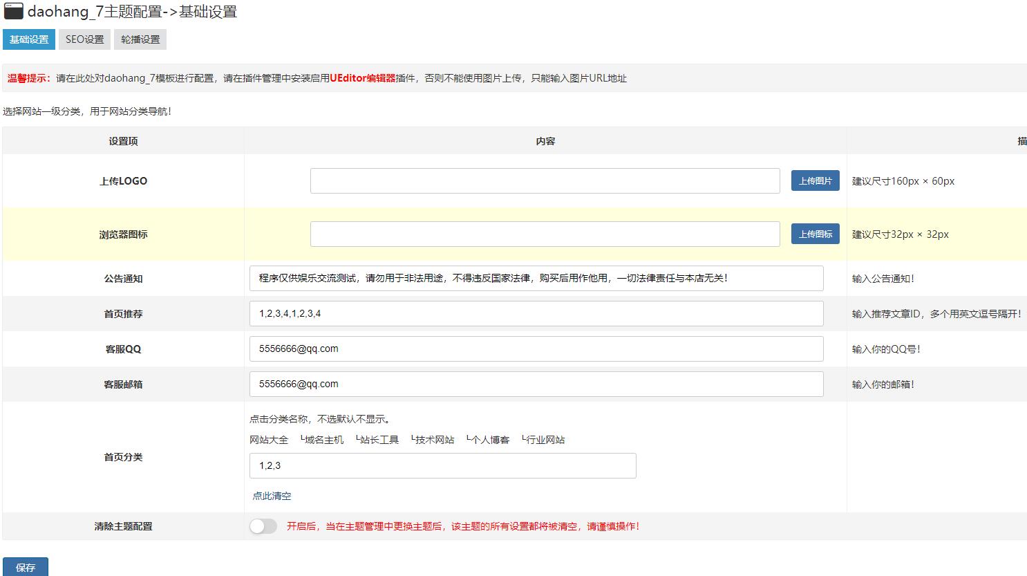Click the 首页推荐 recommended articles input
This screenshot has height=576, width=1027.
point(537,313)
